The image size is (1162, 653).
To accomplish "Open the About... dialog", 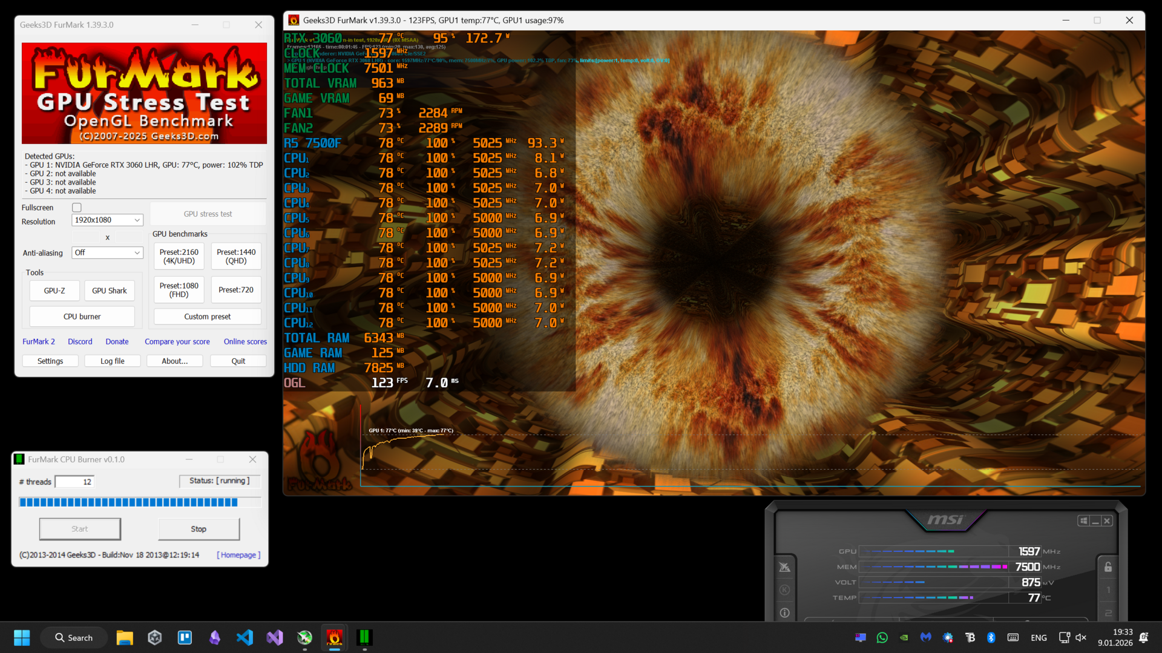I will [175, 361].
